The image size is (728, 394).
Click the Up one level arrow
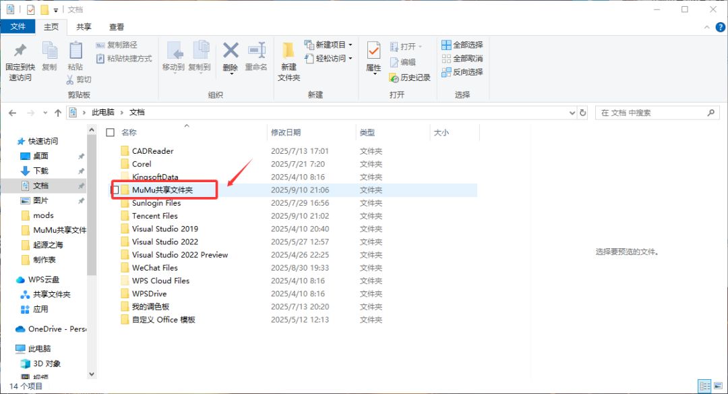58,113
